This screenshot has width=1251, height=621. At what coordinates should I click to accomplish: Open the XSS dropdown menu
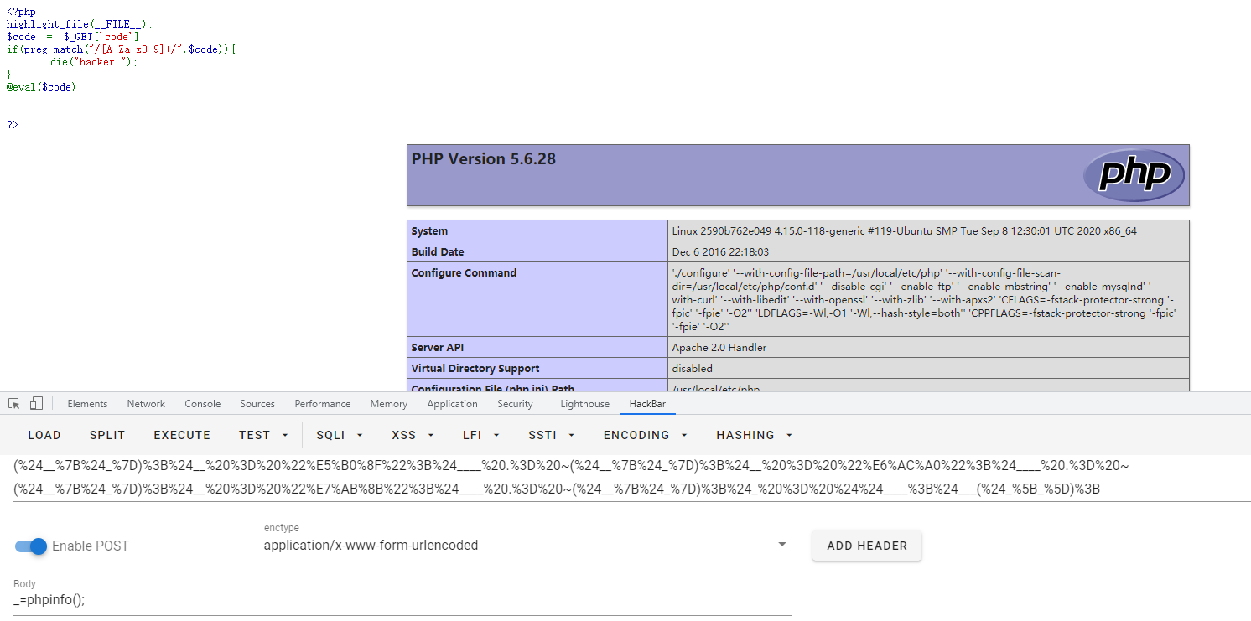[413, 435]
